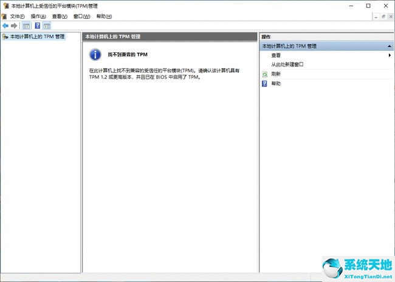Click the forward arrow in the toolbar
Screen dimensions: 395x282
pos(14,26)
